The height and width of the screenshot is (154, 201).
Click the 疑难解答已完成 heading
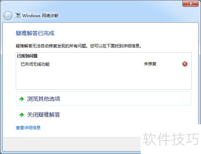(35, 33)
